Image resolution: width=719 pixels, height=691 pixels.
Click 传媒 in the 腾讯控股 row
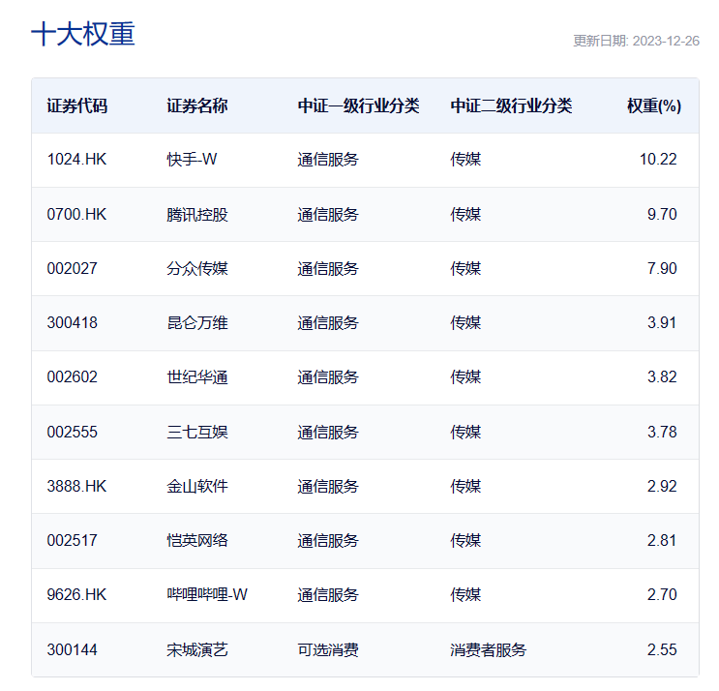click(x=465, y=214)
